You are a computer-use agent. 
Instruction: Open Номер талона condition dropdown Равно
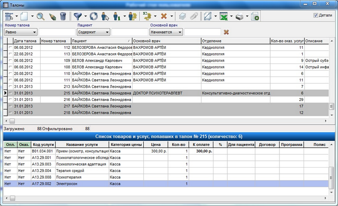pyautogui.click(x=21, y=32)
